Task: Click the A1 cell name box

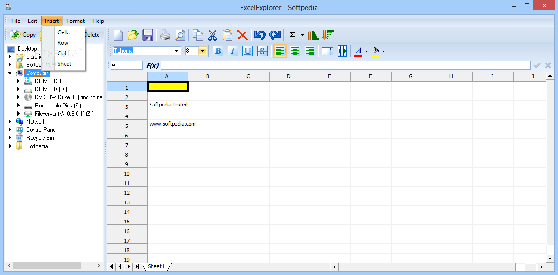Action: [127, 65]
